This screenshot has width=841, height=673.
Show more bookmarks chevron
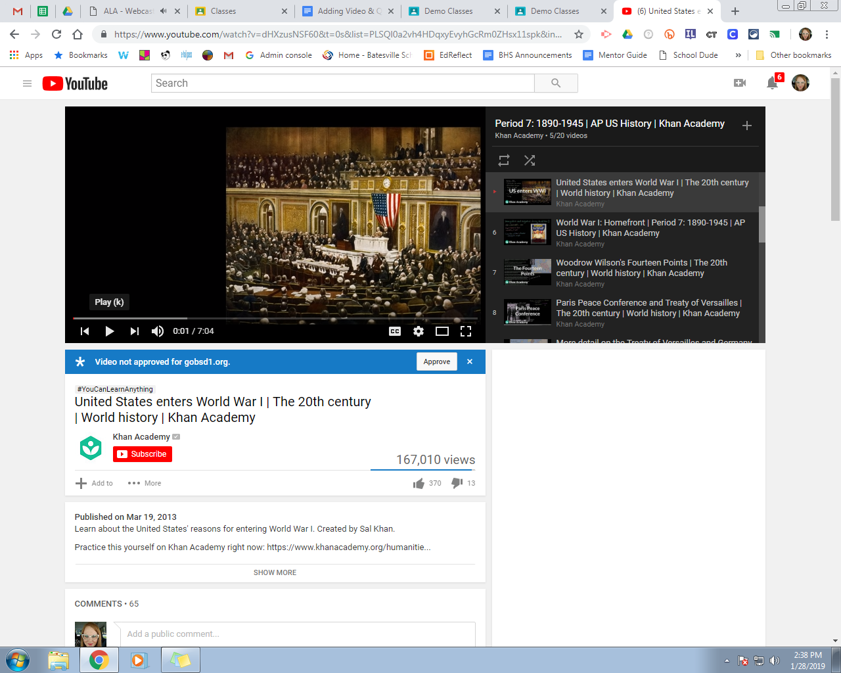point(738,55)
